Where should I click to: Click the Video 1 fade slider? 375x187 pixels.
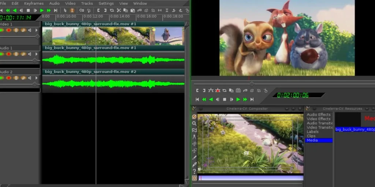coord(37,37)
